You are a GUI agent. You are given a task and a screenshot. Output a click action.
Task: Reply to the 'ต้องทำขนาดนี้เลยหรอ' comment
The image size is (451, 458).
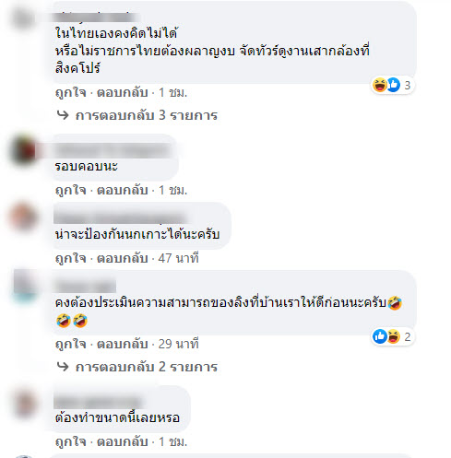click(x=123, y=441)
